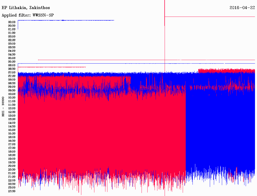Select the 23:00 time label
This screenshot has height=196, width=257.
pyautogui.click(x=12, y=187)
